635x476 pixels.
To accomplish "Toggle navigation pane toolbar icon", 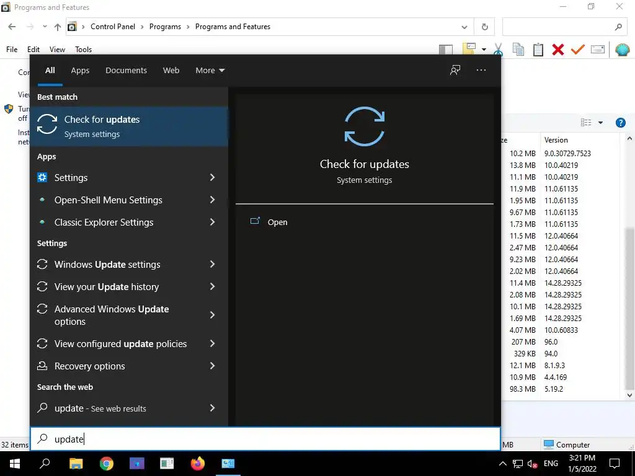I will tap(446, 50).
